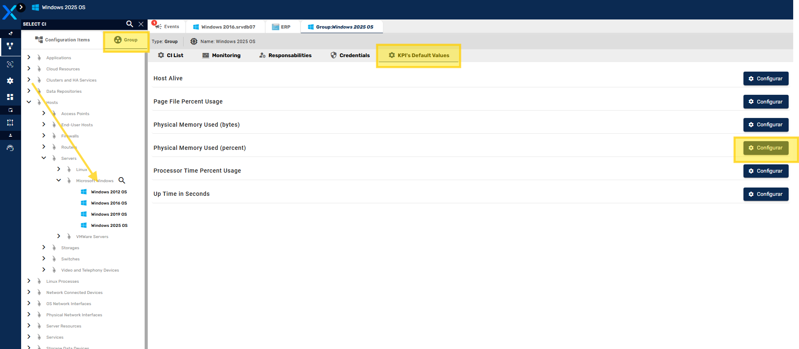Click the search magnifier in SELECT CI header
799x349 pixels.
(x=129, y=24)
